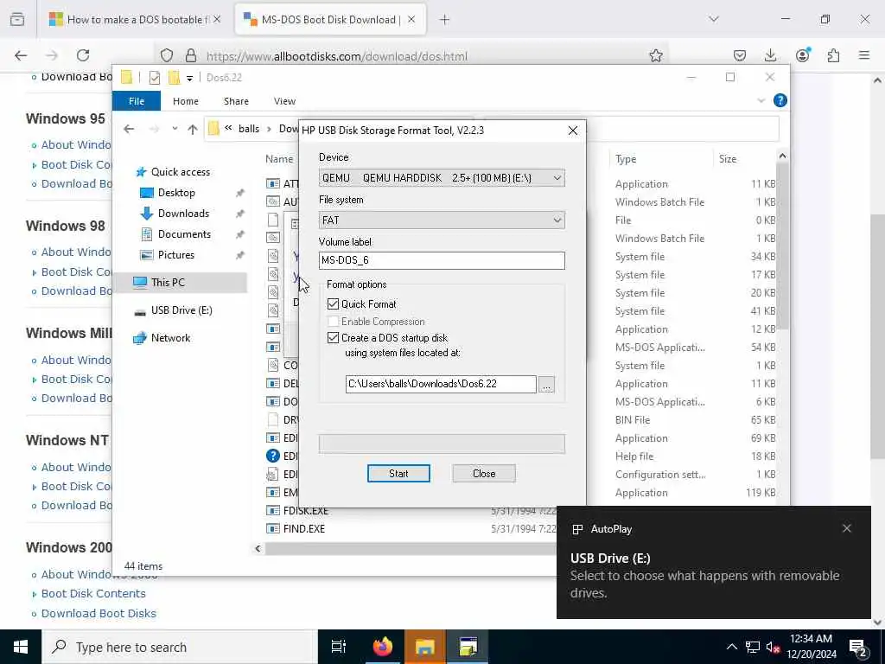Click the taskbar search box

(178, 647)
